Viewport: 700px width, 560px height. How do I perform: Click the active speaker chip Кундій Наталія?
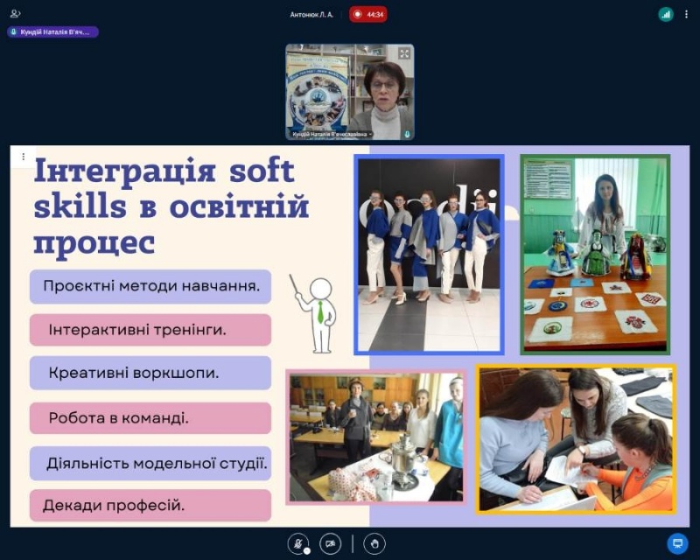pos(52,31)
